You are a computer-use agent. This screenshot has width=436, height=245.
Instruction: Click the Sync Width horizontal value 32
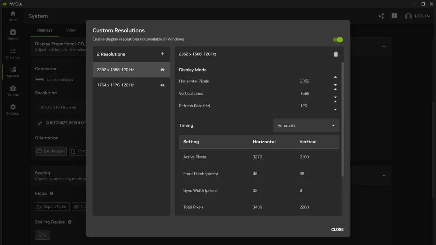[x=255, y=191]
